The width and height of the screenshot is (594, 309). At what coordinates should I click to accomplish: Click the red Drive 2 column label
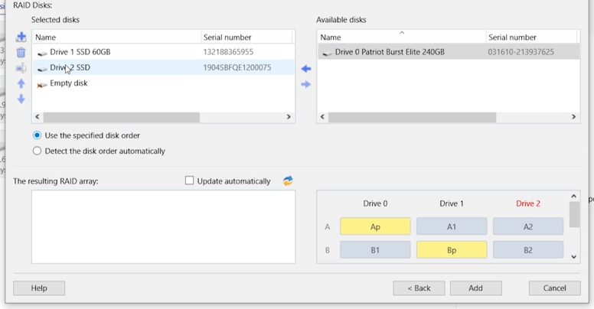coord(528,203)
